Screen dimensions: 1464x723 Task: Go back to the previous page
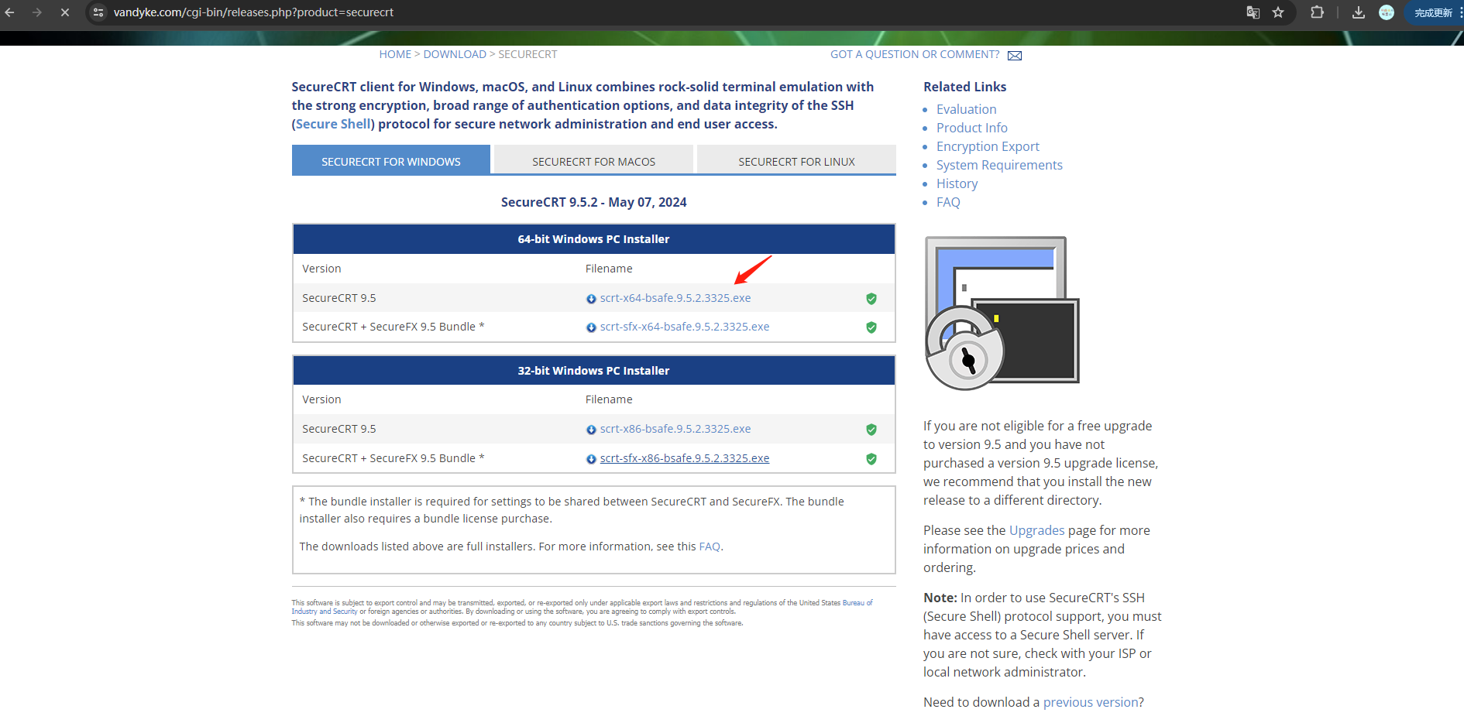point(10,12)
